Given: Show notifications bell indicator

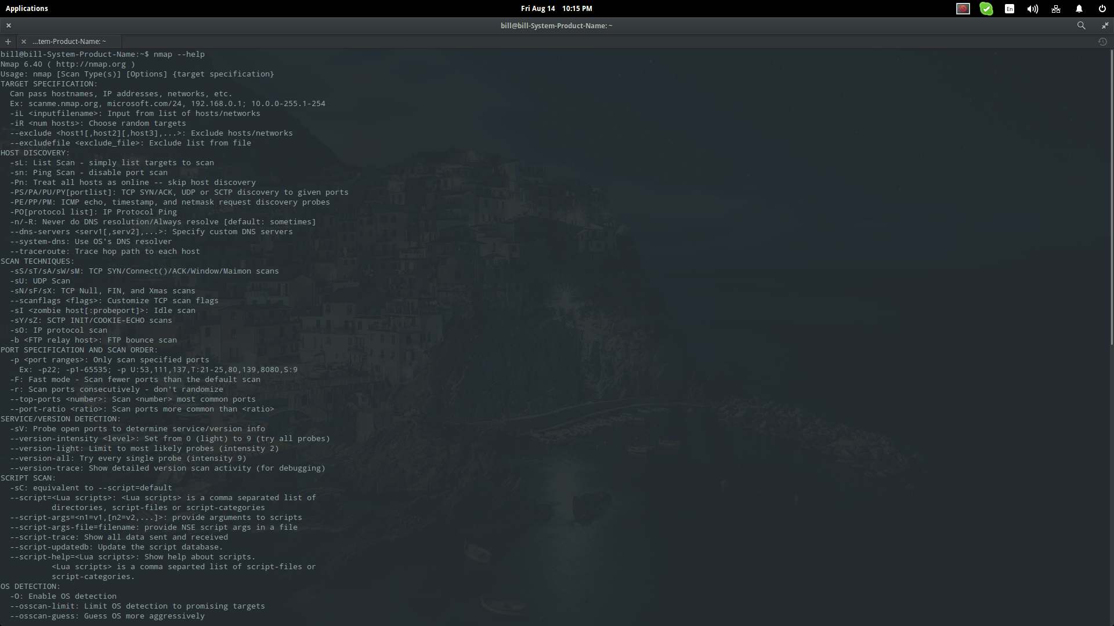Looking at the screenshot, I should pyautogui.click(x=1079, y=9).
